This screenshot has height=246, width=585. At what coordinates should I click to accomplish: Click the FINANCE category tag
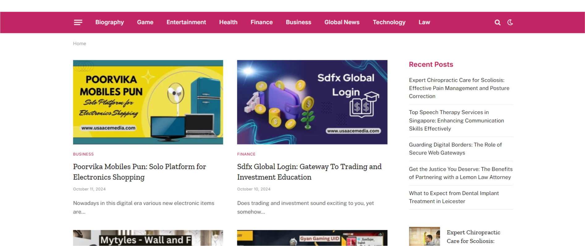(x=246, y=154)
